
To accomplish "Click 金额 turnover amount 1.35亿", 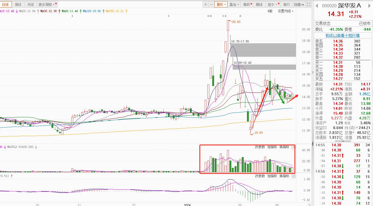I will coord(365,94).
